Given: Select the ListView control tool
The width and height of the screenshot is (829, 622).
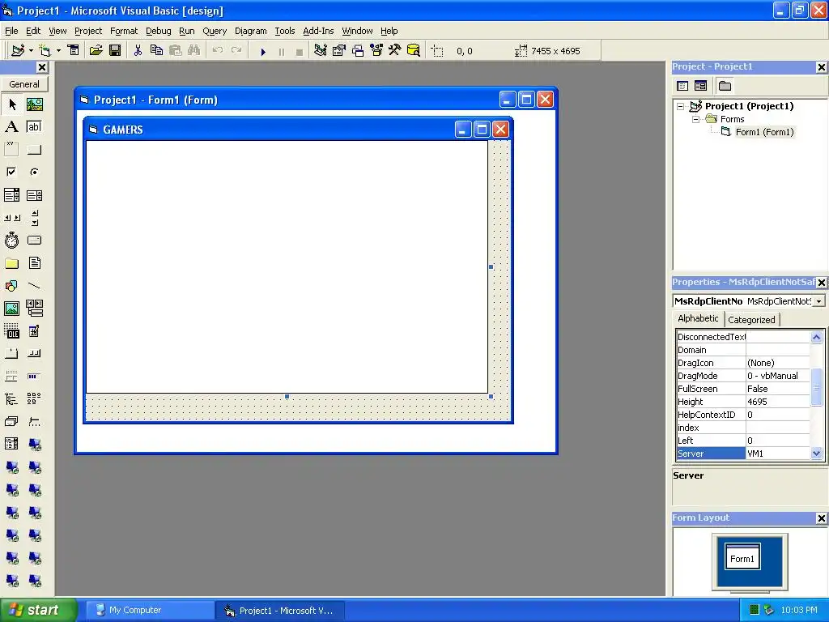Looking at the screenshot, I should click(34, 398).
